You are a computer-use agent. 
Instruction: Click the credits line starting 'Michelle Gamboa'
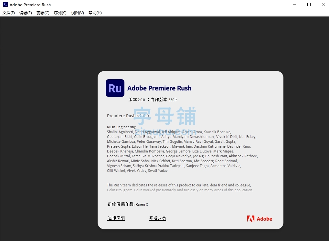(171, 141)
